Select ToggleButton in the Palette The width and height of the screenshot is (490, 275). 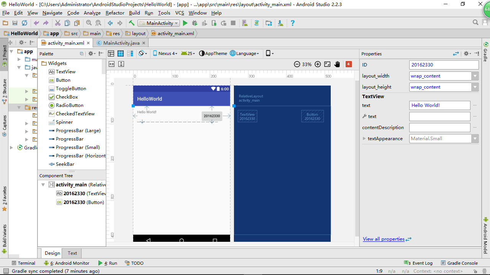point(71,89)
